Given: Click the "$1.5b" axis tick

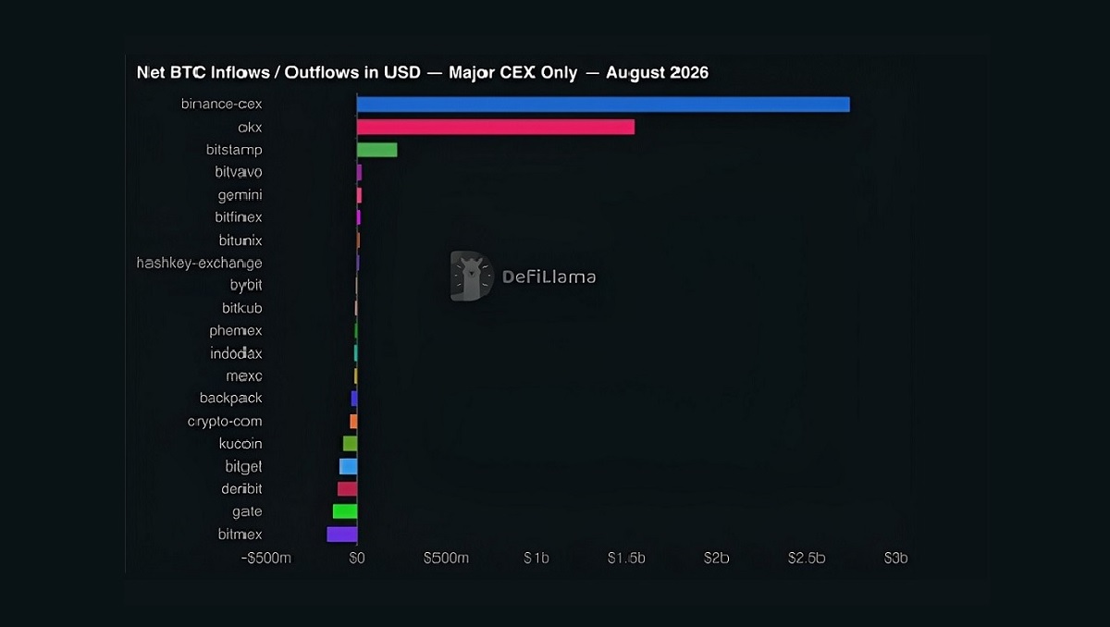Looking at the screenshot, I should coord(626,559).
